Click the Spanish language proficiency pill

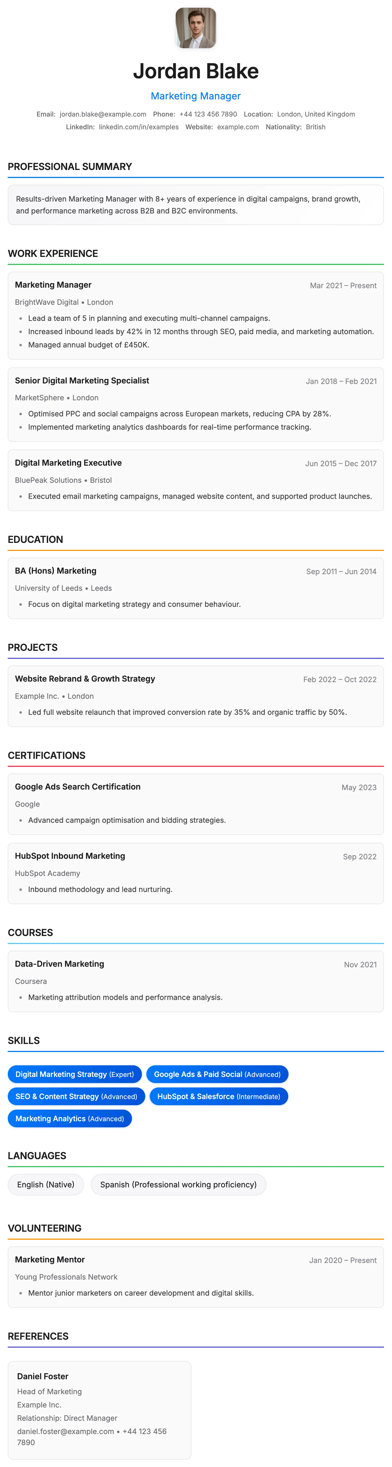coord(178,1185)
